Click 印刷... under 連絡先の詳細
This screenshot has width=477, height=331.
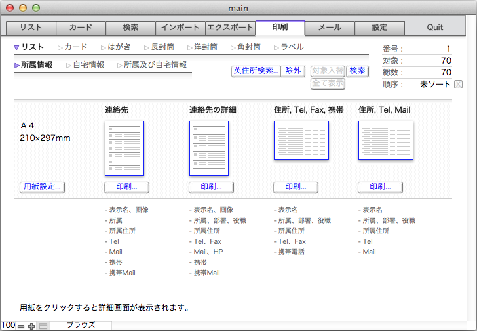[x=211, y=187]
